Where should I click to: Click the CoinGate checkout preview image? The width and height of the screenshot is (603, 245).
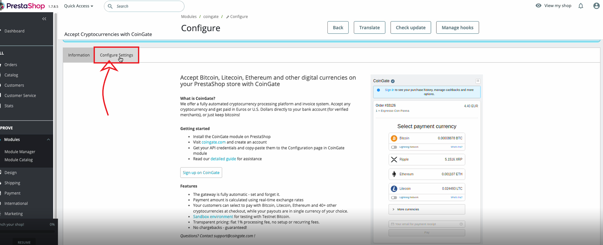click(x=427, y=159)
